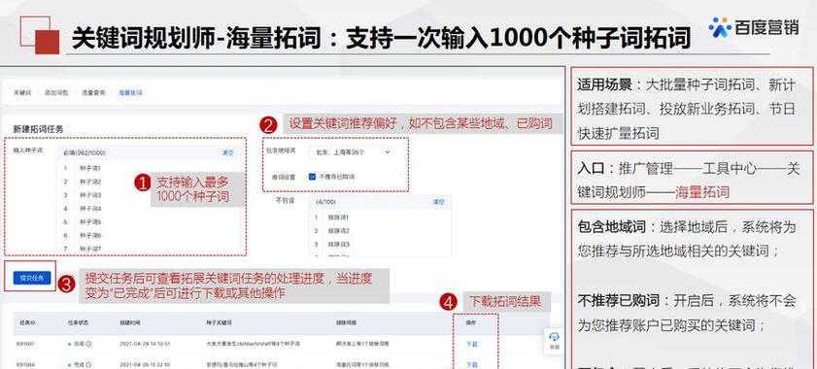The width and height of the screenshot is (817, 369).
Task: Click the 百度营销 logo
Action: (754, 27)
